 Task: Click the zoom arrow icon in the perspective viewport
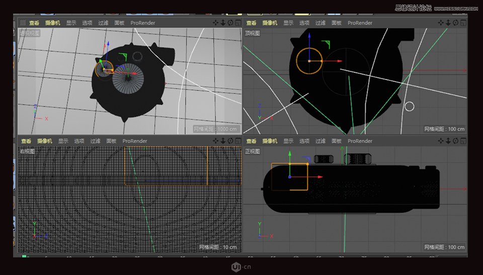click(x=223, y=23)
